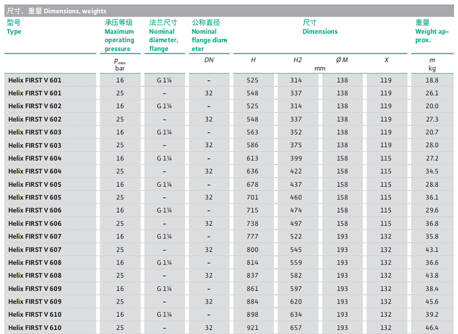Click the H2 value "559"

click(x=296, y=263)
